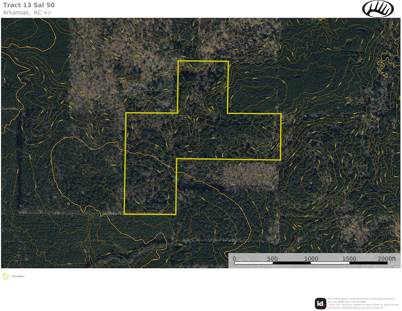Screen dimensions: 402x311
Task: Click the Land id. logo icon
Action: (x=320, y=303)
